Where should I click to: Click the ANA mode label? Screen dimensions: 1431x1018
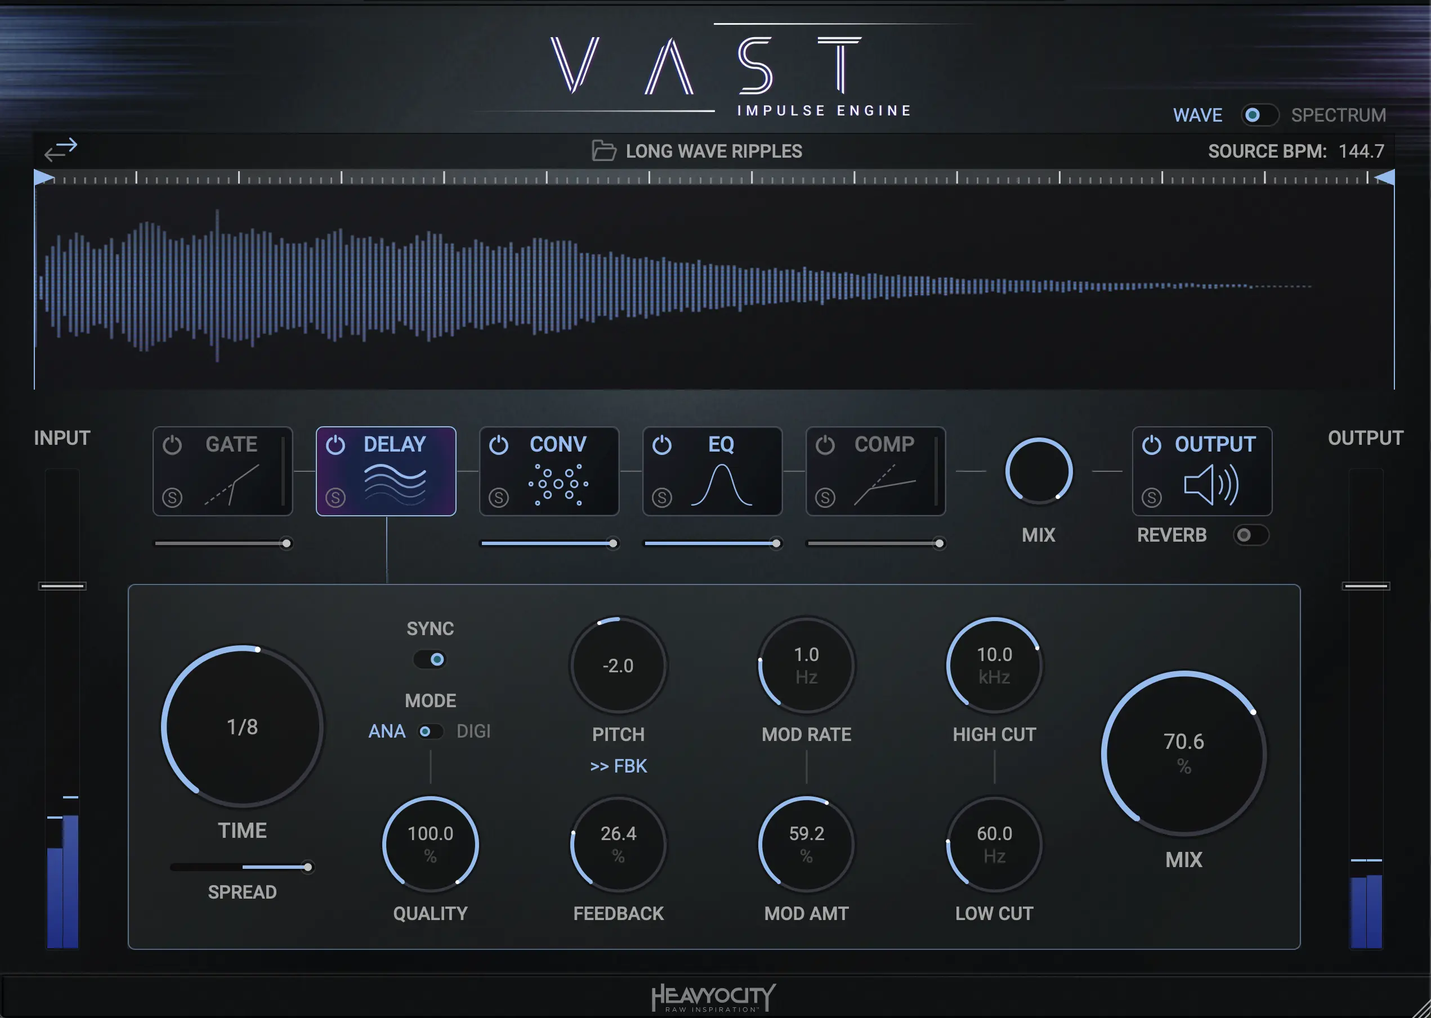(387, 731)
